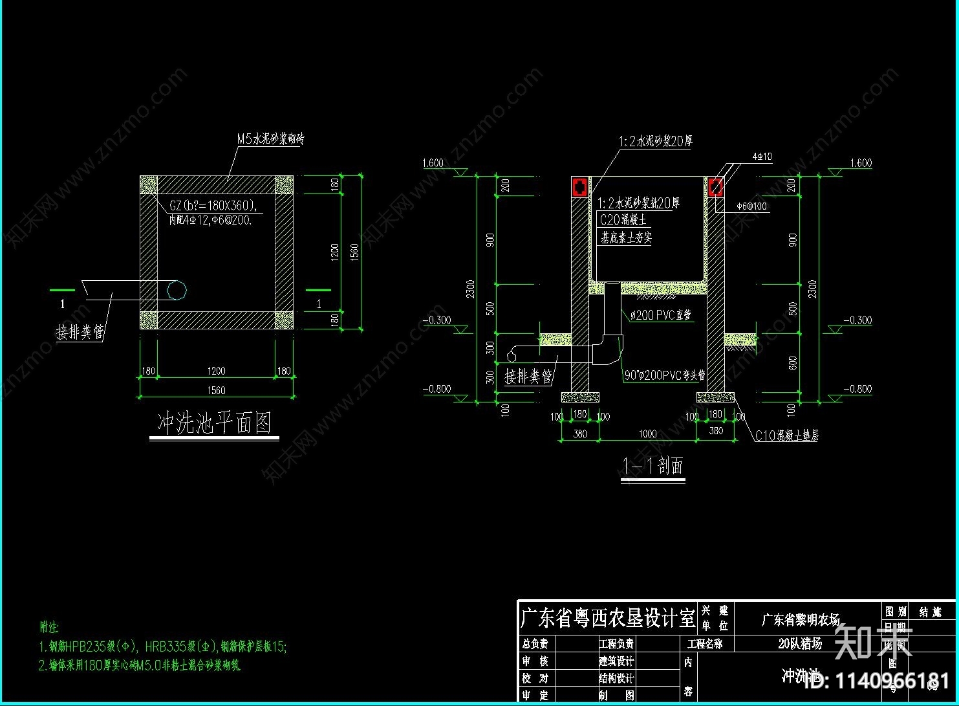The height and width of the screenshot is (706, 959).
Task: Select the red column section in the left wall
Action: click(579, 188)
